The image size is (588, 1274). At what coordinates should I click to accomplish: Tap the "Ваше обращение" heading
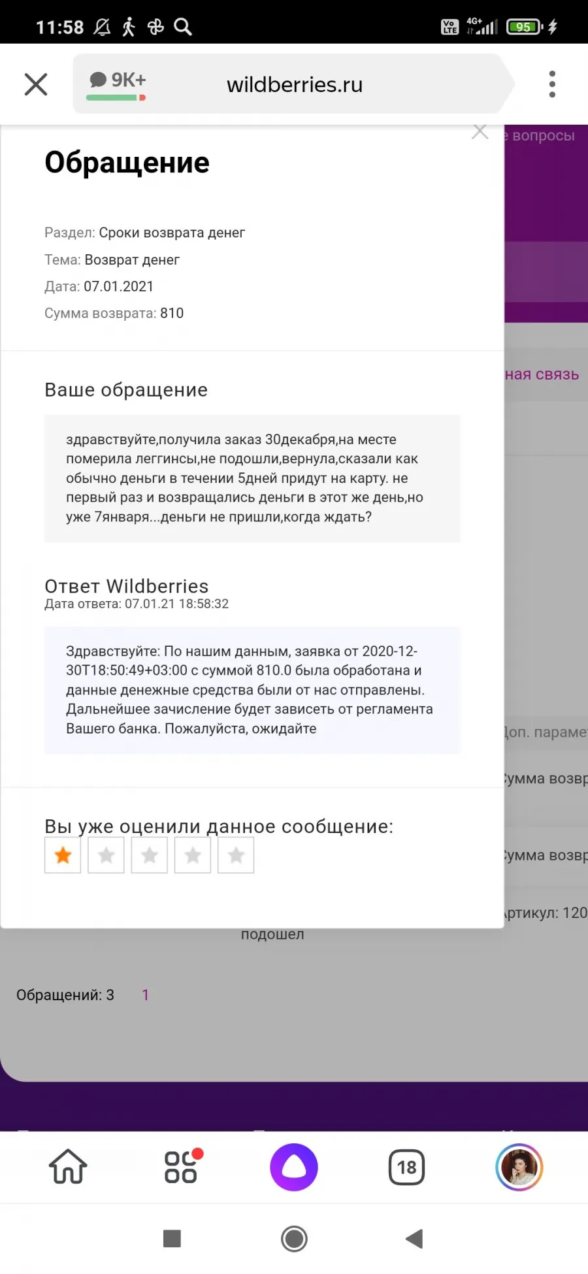click(126, 389)
